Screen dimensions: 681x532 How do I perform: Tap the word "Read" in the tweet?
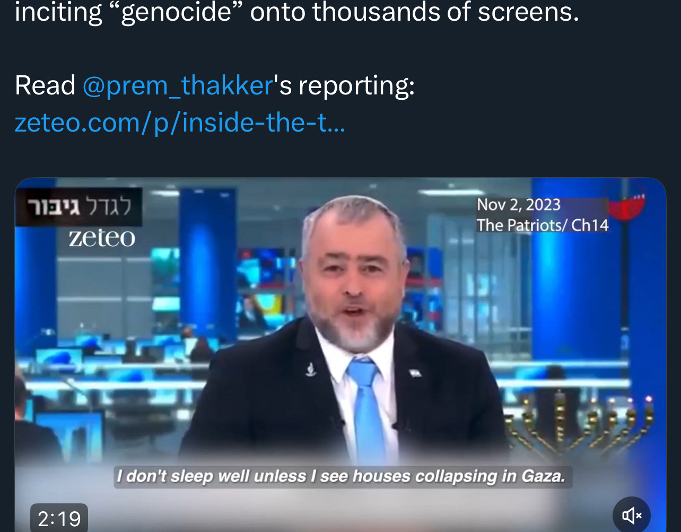coord(45,85)
